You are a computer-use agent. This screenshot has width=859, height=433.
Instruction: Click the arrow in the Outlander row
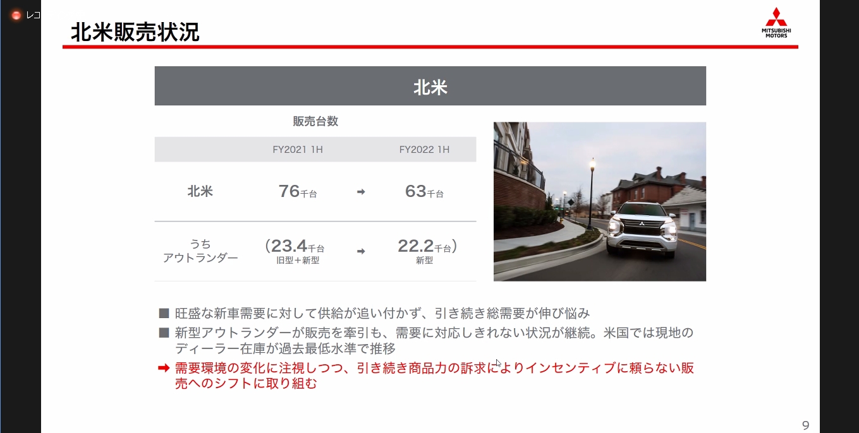click(x=360, y=251)
